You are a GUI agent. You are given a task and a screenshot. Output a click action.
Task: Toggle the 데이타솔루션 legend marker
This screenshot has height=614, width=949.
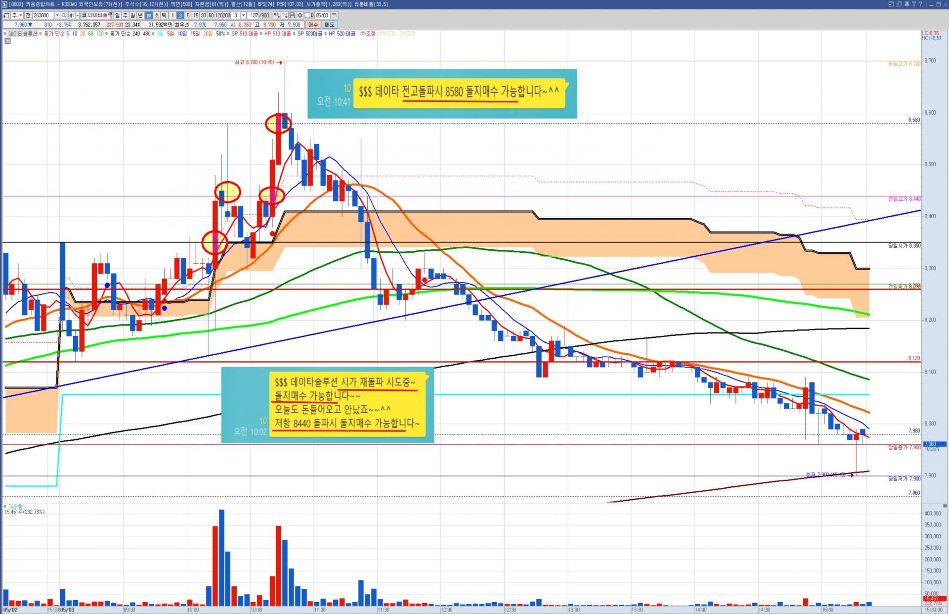pos(5,34)
